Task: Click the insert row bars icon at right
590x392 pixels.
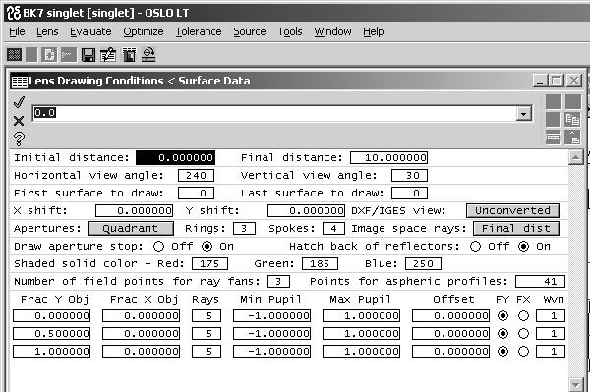Action: (x=553, y=138)
